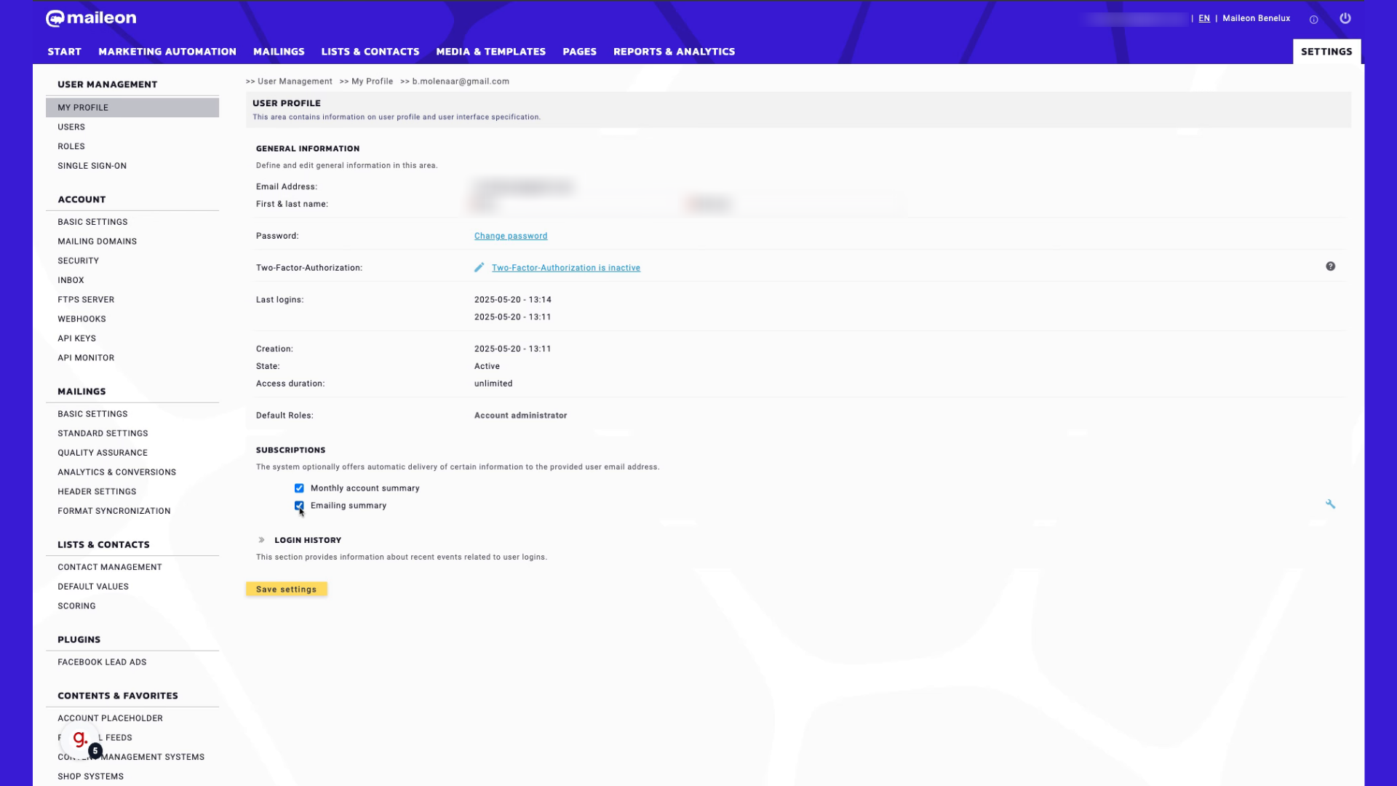Open Analytics & Conversions settings
The width and height of the screenshot is (1397, 786).
(x=116, y=472)
